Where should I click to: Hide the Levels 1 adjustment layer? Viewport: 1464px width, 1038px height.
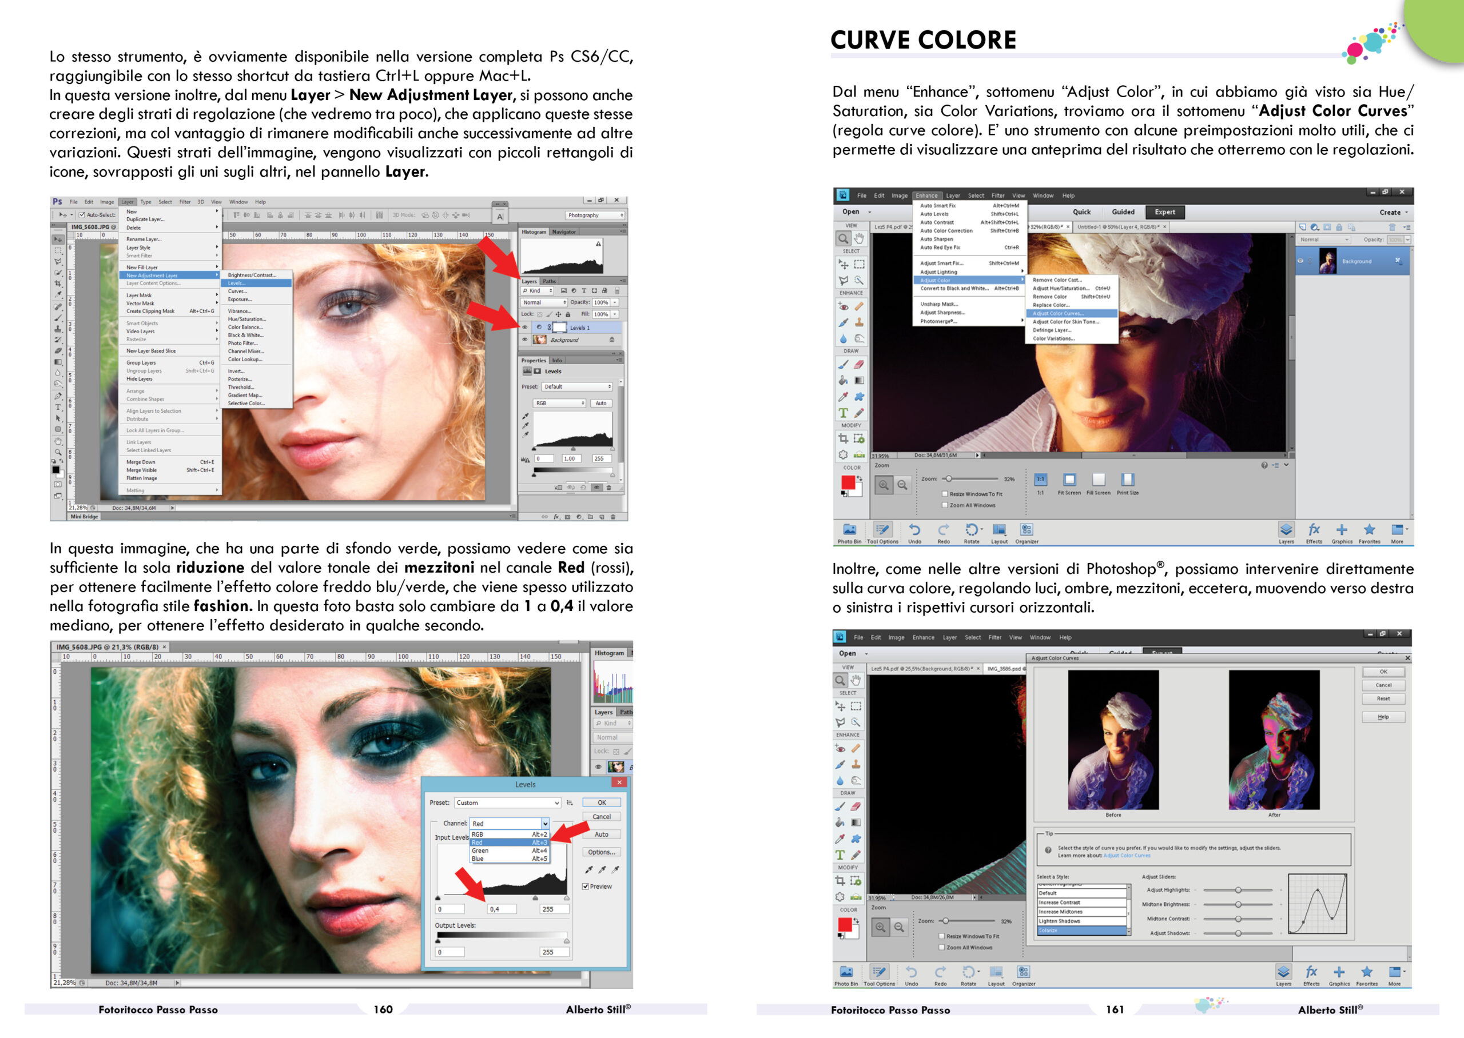point(526,328)
